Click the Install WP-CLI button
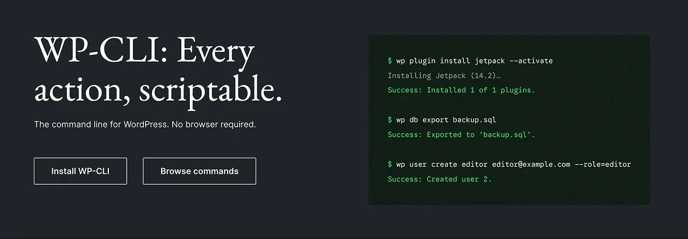Image resolution: width=688 pixels, height=239 pixels. click(80, 171)
